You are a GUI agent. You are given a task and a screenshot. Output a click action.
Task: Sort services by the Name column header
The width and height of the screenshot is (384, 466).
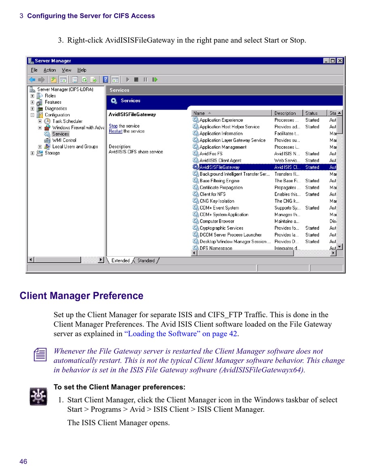click(x=230, y=113)
